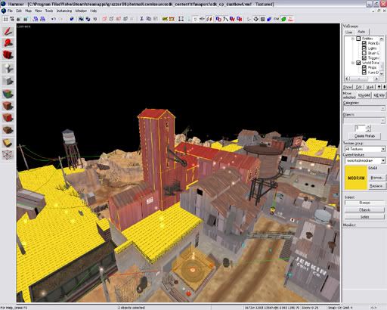Click the Mark visgroup button
The height and width of the screenshot is (310, 387).
pos(370,87)
